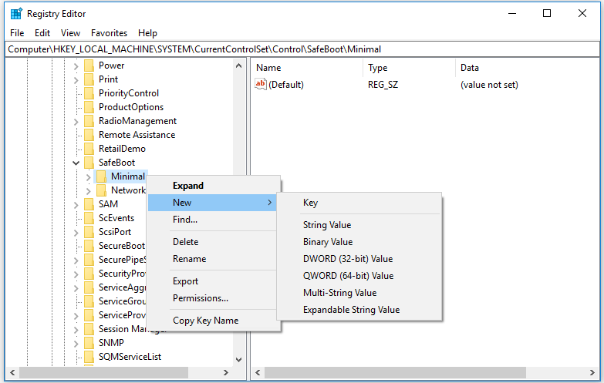Select Copy Key Name option

coord(205,321)
